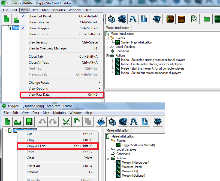Collapse the Actions node box in the upper window

107,55
